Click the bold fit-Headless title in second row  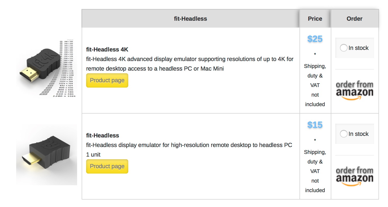coord(103,136)
